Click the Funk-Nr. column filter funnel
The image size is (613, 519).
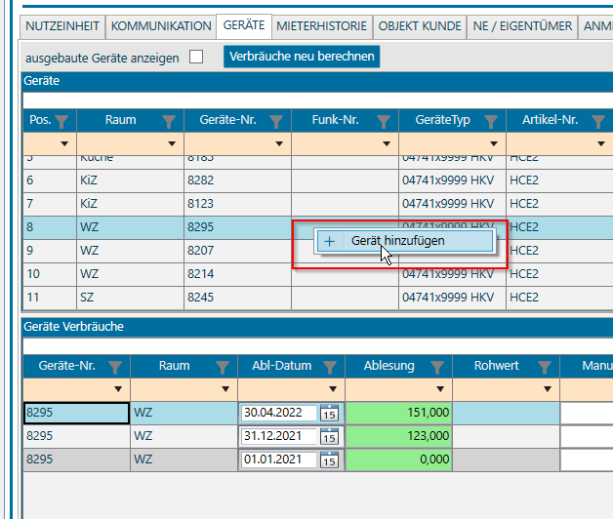click(x=384, y=122)
